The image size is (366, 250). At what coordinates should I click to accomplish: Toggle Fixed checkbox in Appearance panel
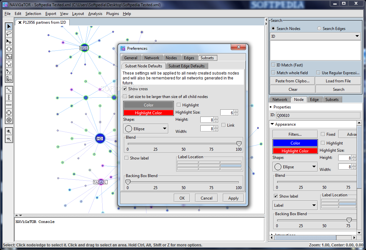pos(323,134)
